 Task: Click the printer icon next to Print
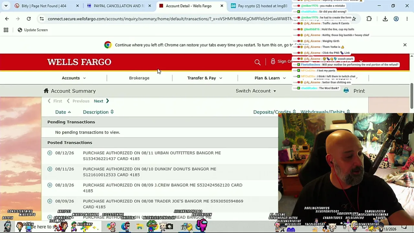pos(346,91)
